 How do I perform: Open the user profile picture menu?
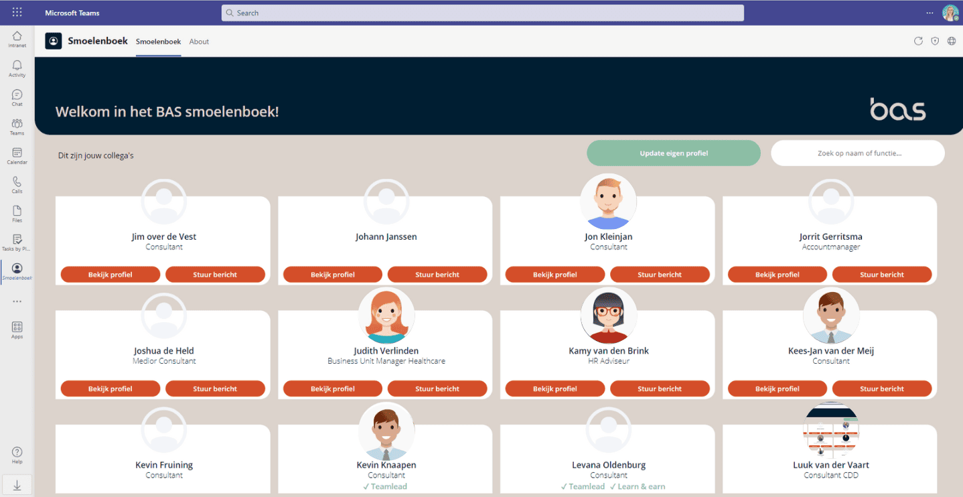coord(950,13)
